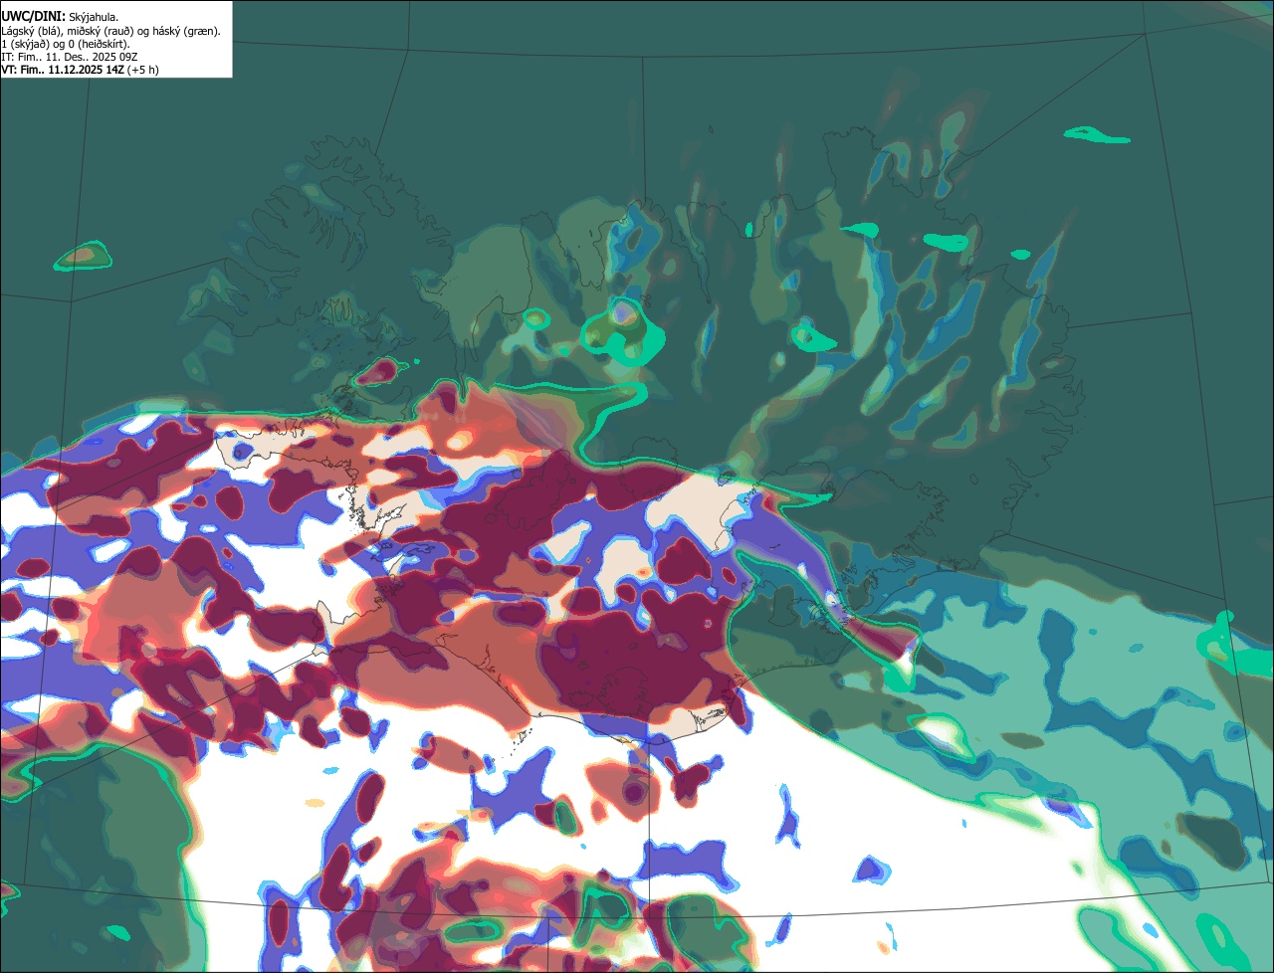Click the word "Skýjahula." in the legend
This screenshot has width=1274, height=973.
[x=94, y=18]
